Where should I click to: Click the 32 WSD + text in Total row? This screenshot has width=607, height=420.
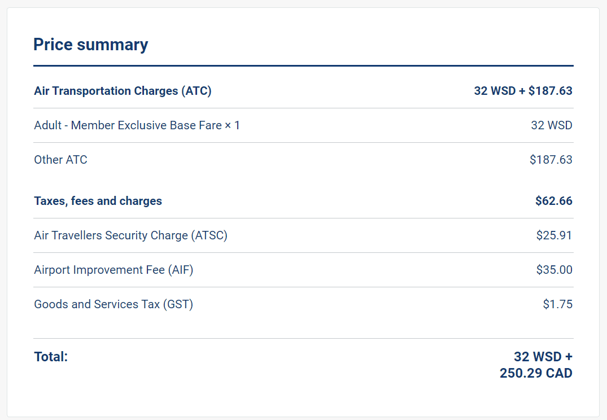tap(543, 357)
